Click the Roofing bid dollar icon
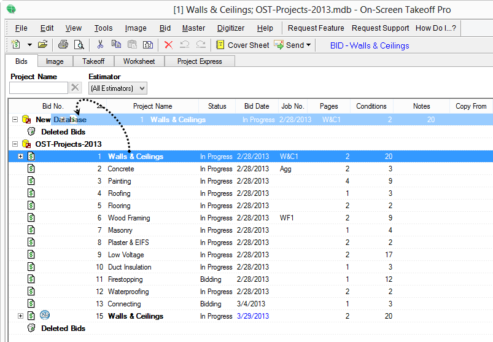The image size is (493, 342). point(31,193)
